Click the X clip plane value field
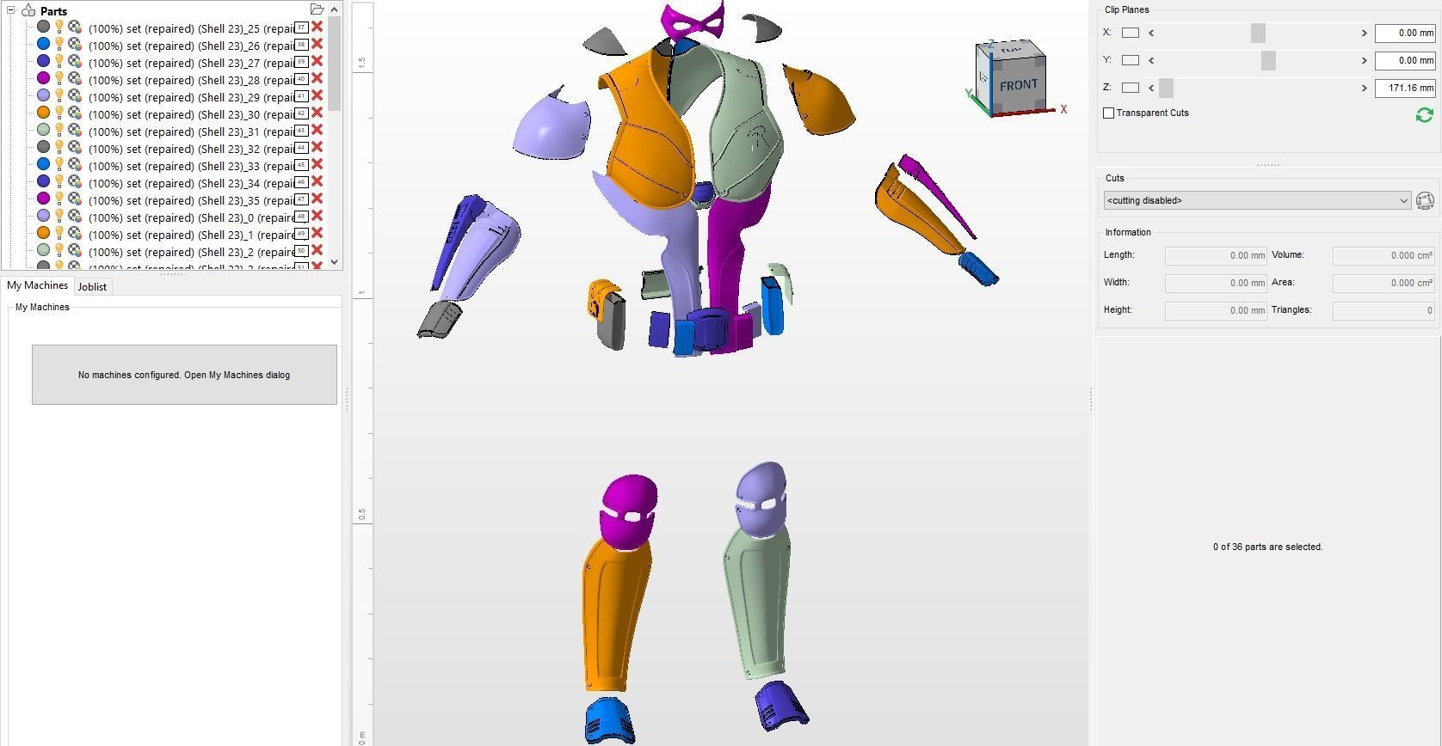The width and height of the screenshot is (1442, 746). 1404,33
